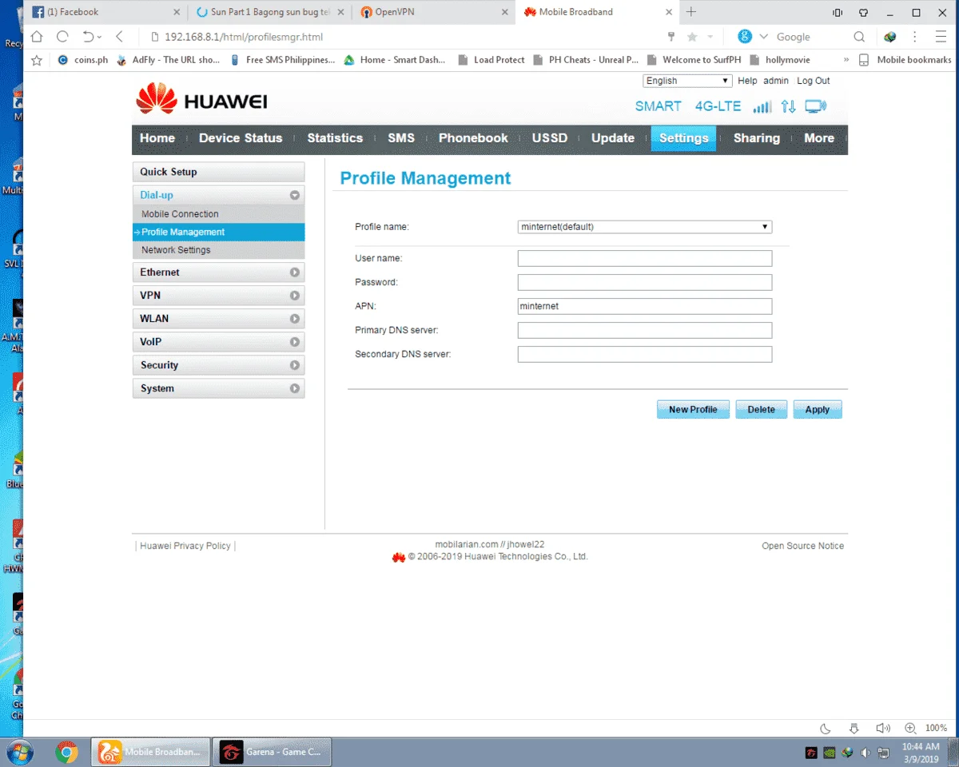Launch Chrome from the taskbar
959x767 pixels.
pyautogui.click(x=66, y=752)
